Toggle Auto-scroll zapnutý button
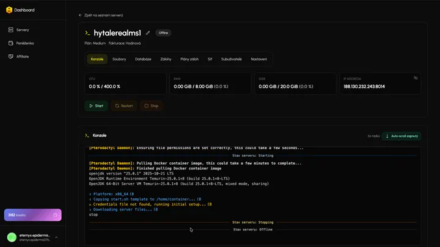This screenshot has height=247, width=440. point(402,136)
